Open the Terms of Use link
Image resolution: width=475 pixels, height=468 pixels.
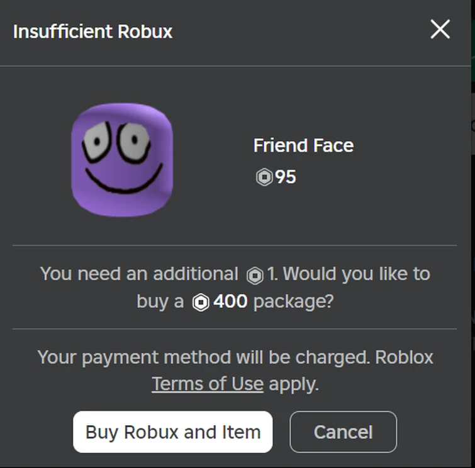pyautogui.click(x=208, y=384)
